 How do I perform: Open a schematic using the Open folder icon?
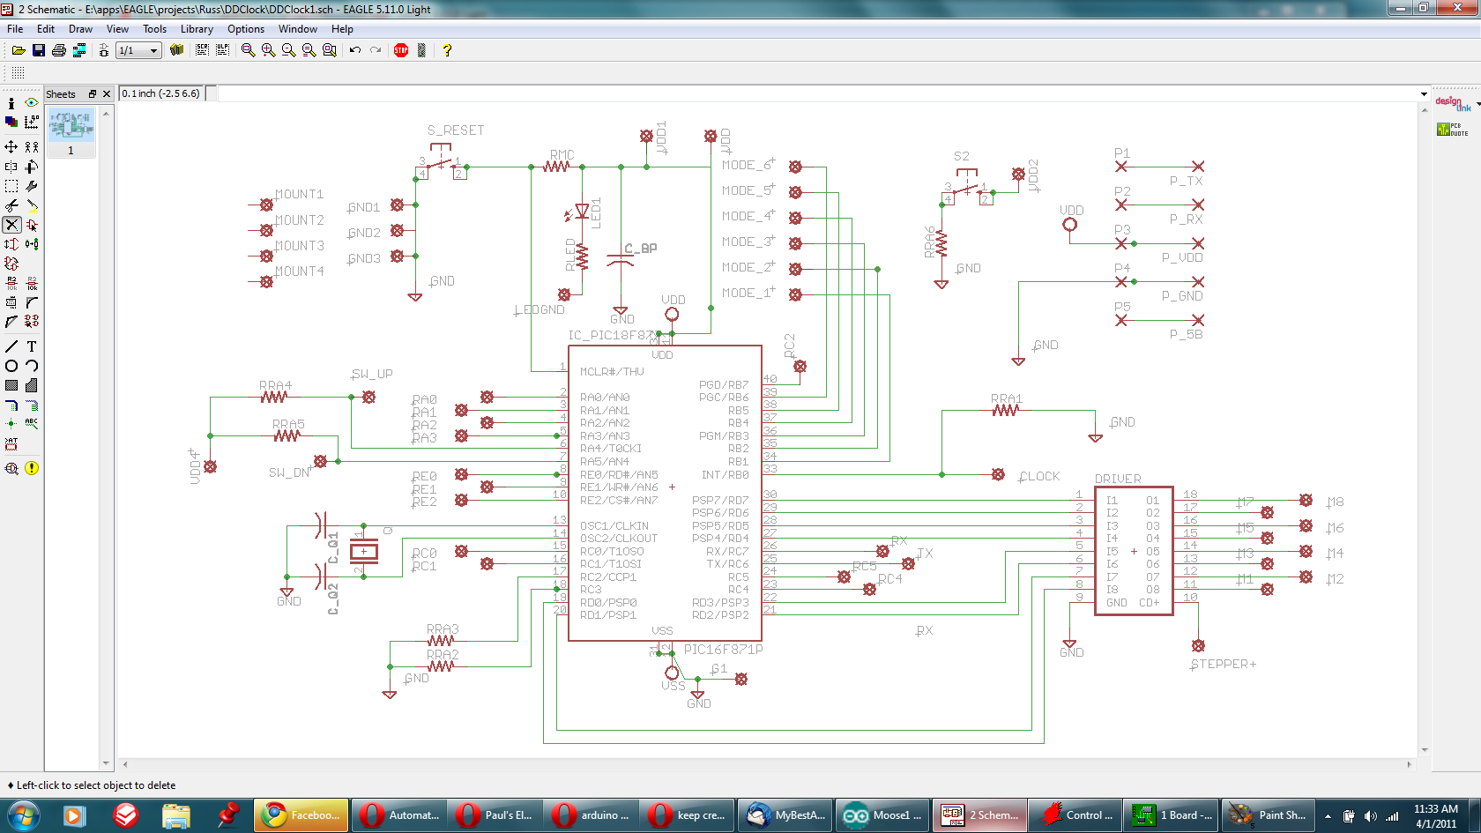[x=18, y=50]
